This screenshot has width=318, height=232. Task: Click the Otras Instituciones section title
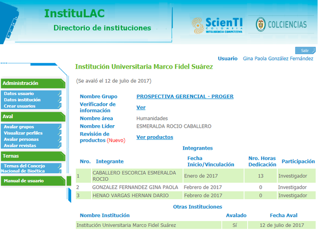click(198, 207)
